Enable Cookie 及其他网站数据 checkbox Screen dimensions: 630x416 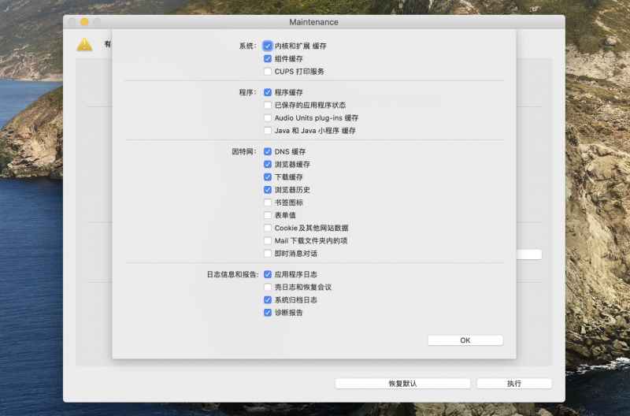[268, 228]
